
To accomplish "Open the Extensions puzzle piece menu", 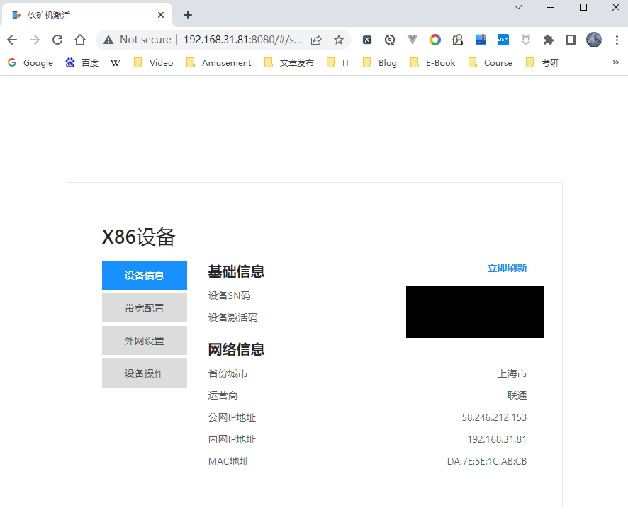I will pos(548,40).
